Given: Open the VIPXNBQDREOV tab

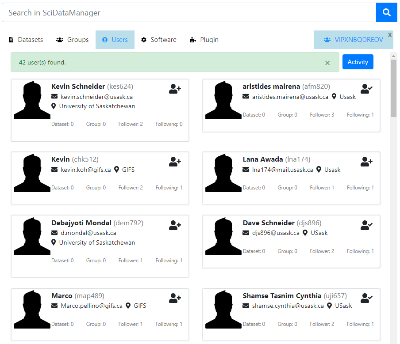Looking at the screenshot, I should (x=353, y=40).
